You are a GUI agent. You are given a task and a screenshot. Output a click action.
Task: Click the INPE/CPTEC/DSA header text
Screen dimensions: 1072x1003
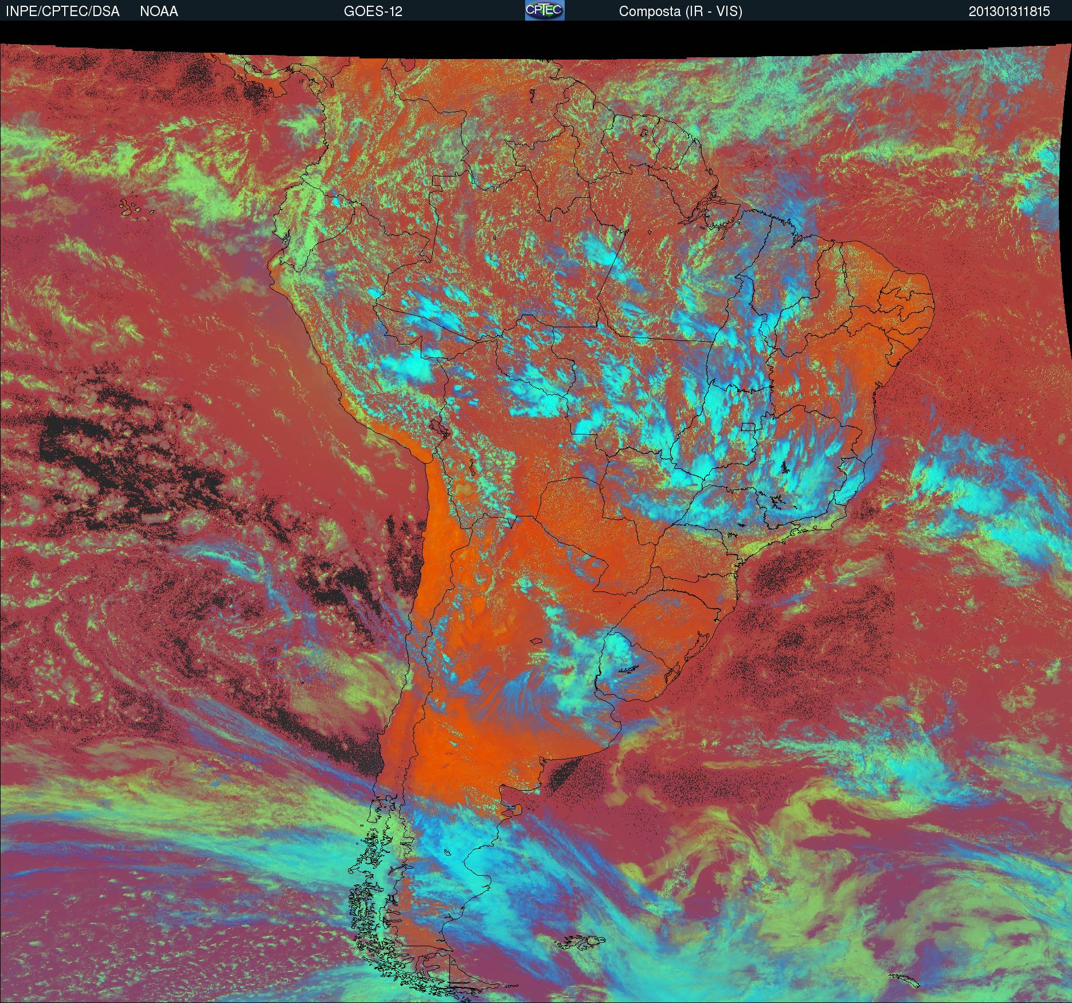62,11
